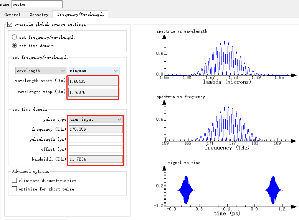The width and height of the screenshot is (299, 220).
Task: Click the bandwidth (THz) field
Action: tap(95, 159)
